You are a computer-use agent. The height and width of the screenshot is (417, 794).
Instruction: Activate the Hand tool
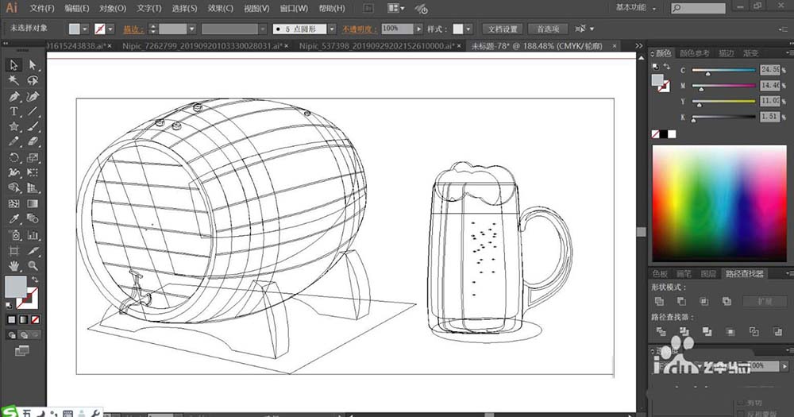(x=13, y=265)
